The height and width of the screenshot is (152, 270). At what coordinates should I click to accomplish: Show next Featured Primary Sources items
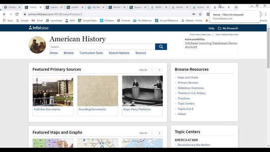(x=160, y=70)
